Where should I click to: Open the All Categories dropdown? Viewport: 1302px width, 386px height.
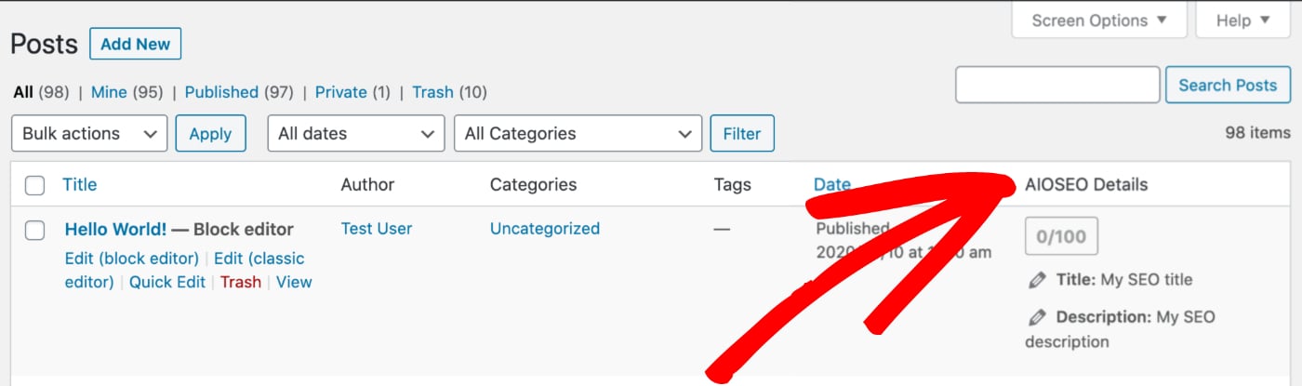click(578, 133)
